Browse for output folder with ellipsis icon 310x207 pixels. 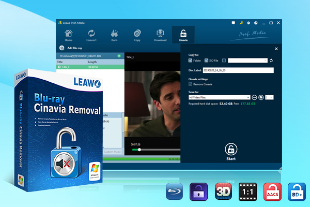[x=254, y=97]
